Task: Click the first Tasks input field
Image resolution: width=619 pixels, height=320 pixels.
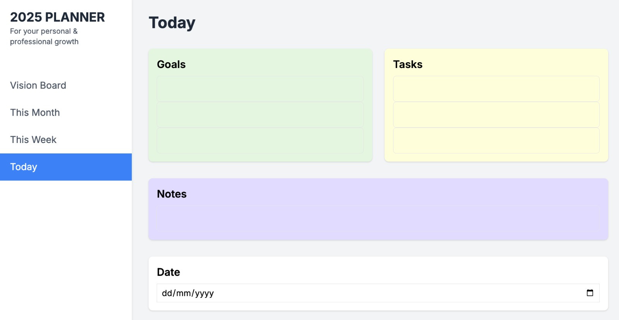Action: point(496,89)
